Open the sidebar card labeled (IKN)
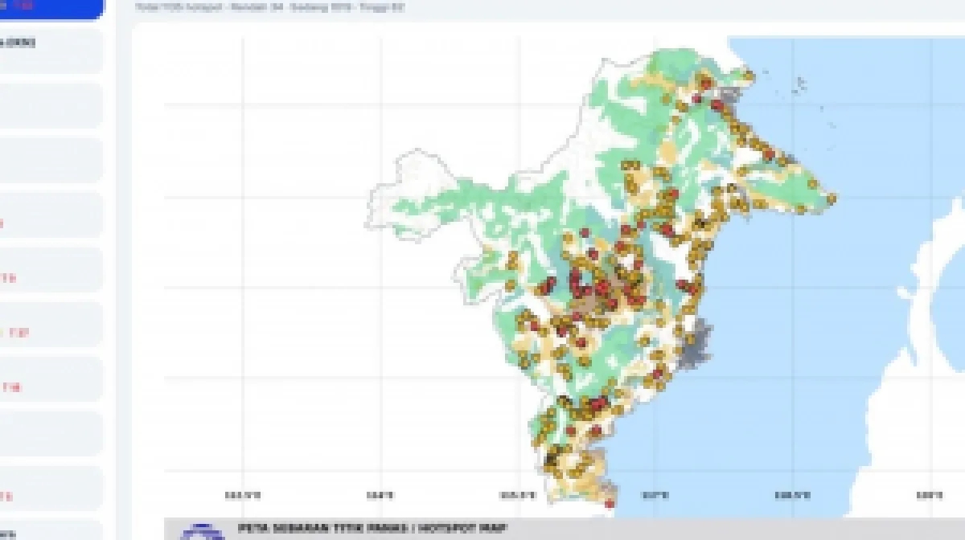Screen dimensions: 965x540 click(x=50, y=51)
